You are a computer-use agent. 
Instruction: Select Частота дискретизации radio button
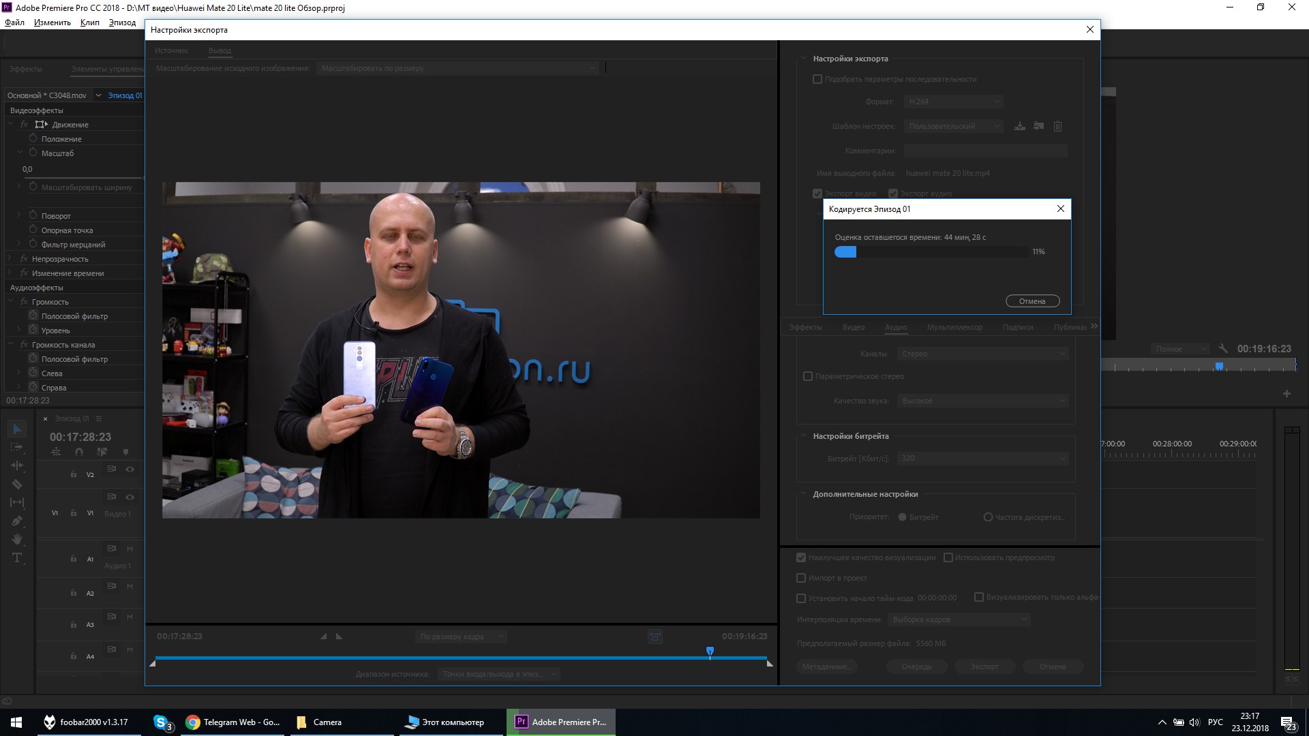coord(988,517)
